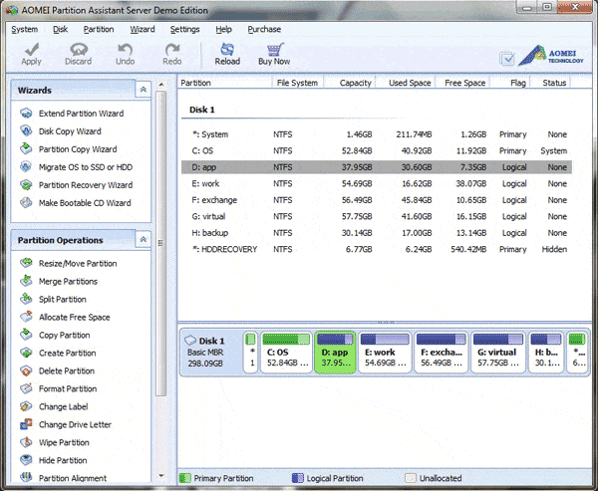Select the E: work partition row
This screenshot has width=598, height=491.
point(377,183)
